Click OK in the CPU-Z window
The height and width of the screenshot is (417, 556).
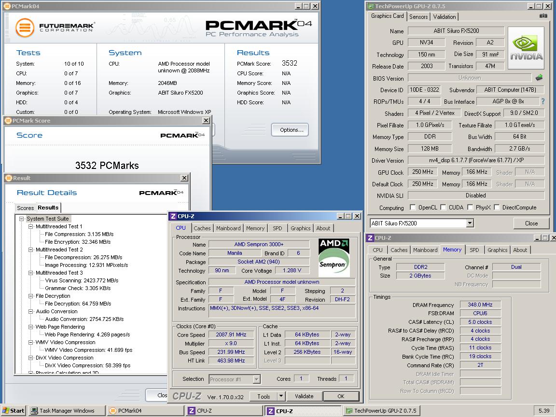(341, 396)
